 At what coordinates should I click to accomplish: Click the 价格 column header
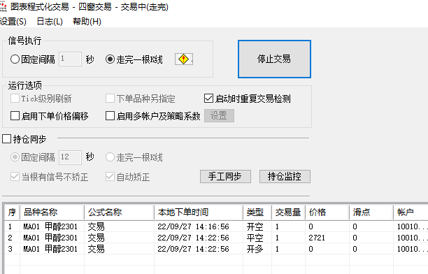pyautogui.click(x=327, y=212)
